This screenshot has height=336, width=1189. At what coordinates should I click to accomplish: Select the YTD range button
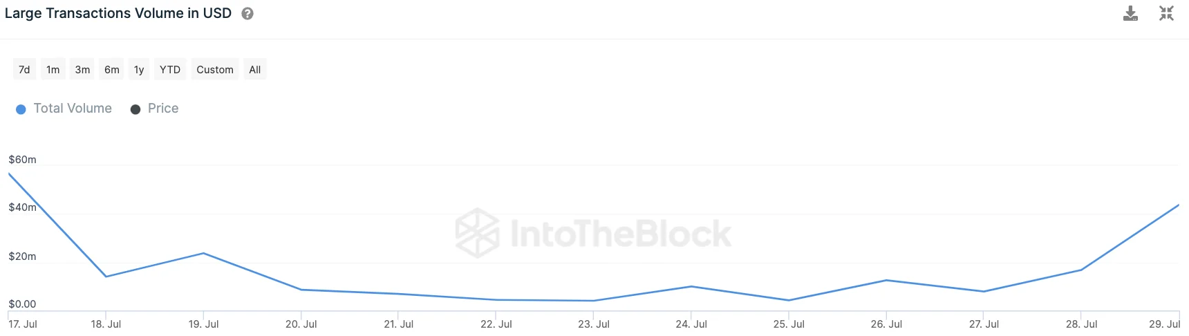(x=170, y=70)
